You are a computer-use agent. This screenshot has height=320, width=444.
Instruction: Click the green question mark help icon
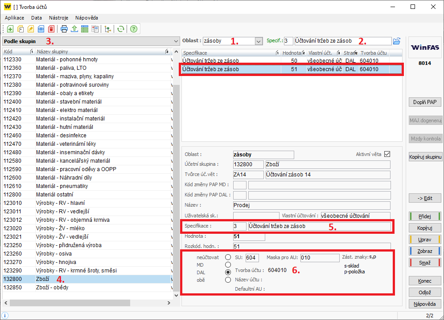tap(133, 29)
